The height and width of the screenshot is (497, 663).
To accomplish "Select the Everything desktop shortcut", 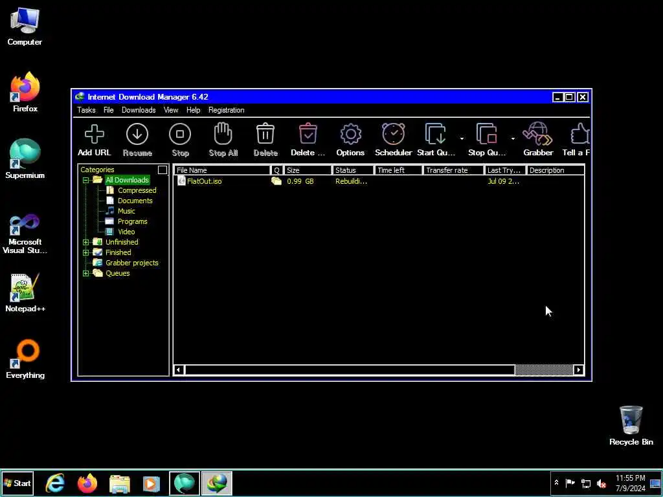I will (x=25, y=359).
